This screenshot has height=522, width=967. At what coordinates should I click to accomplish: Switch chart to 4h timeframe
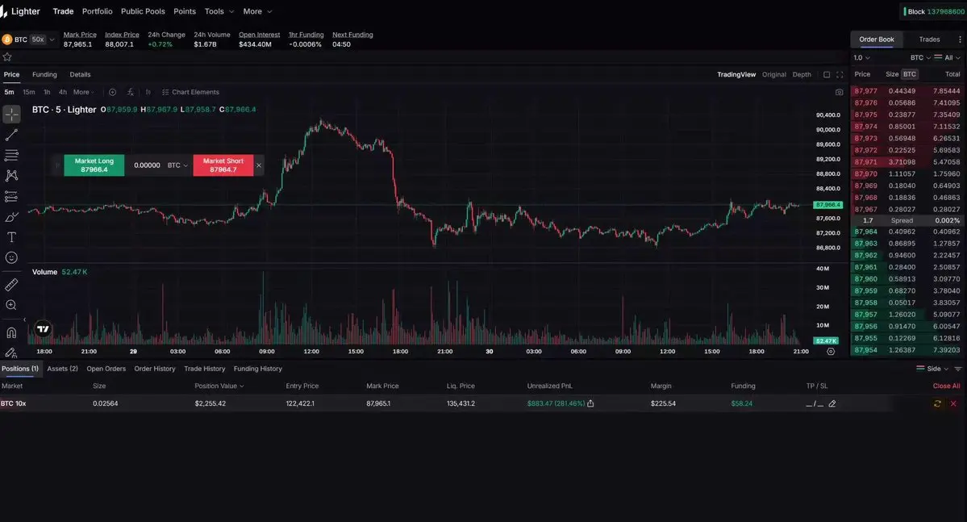62,92
